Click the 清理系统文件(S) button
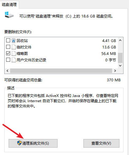The height and width of the screenshot is (155, 129). click(33, 143)
